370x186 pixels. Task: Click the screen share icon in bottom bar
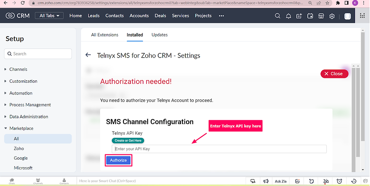(x=253, y=181)
